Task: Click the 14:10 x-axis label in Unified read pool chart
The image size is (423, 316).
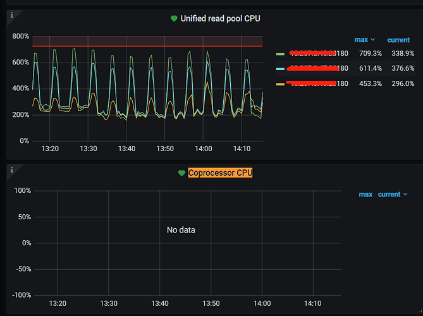Action: [x=242, y=149]
